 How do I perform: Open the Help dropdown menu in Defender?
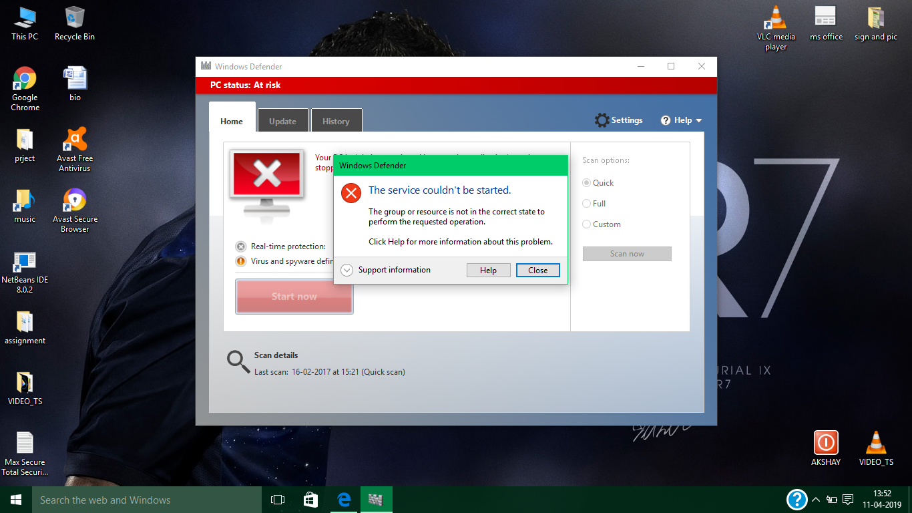point(682,120)
